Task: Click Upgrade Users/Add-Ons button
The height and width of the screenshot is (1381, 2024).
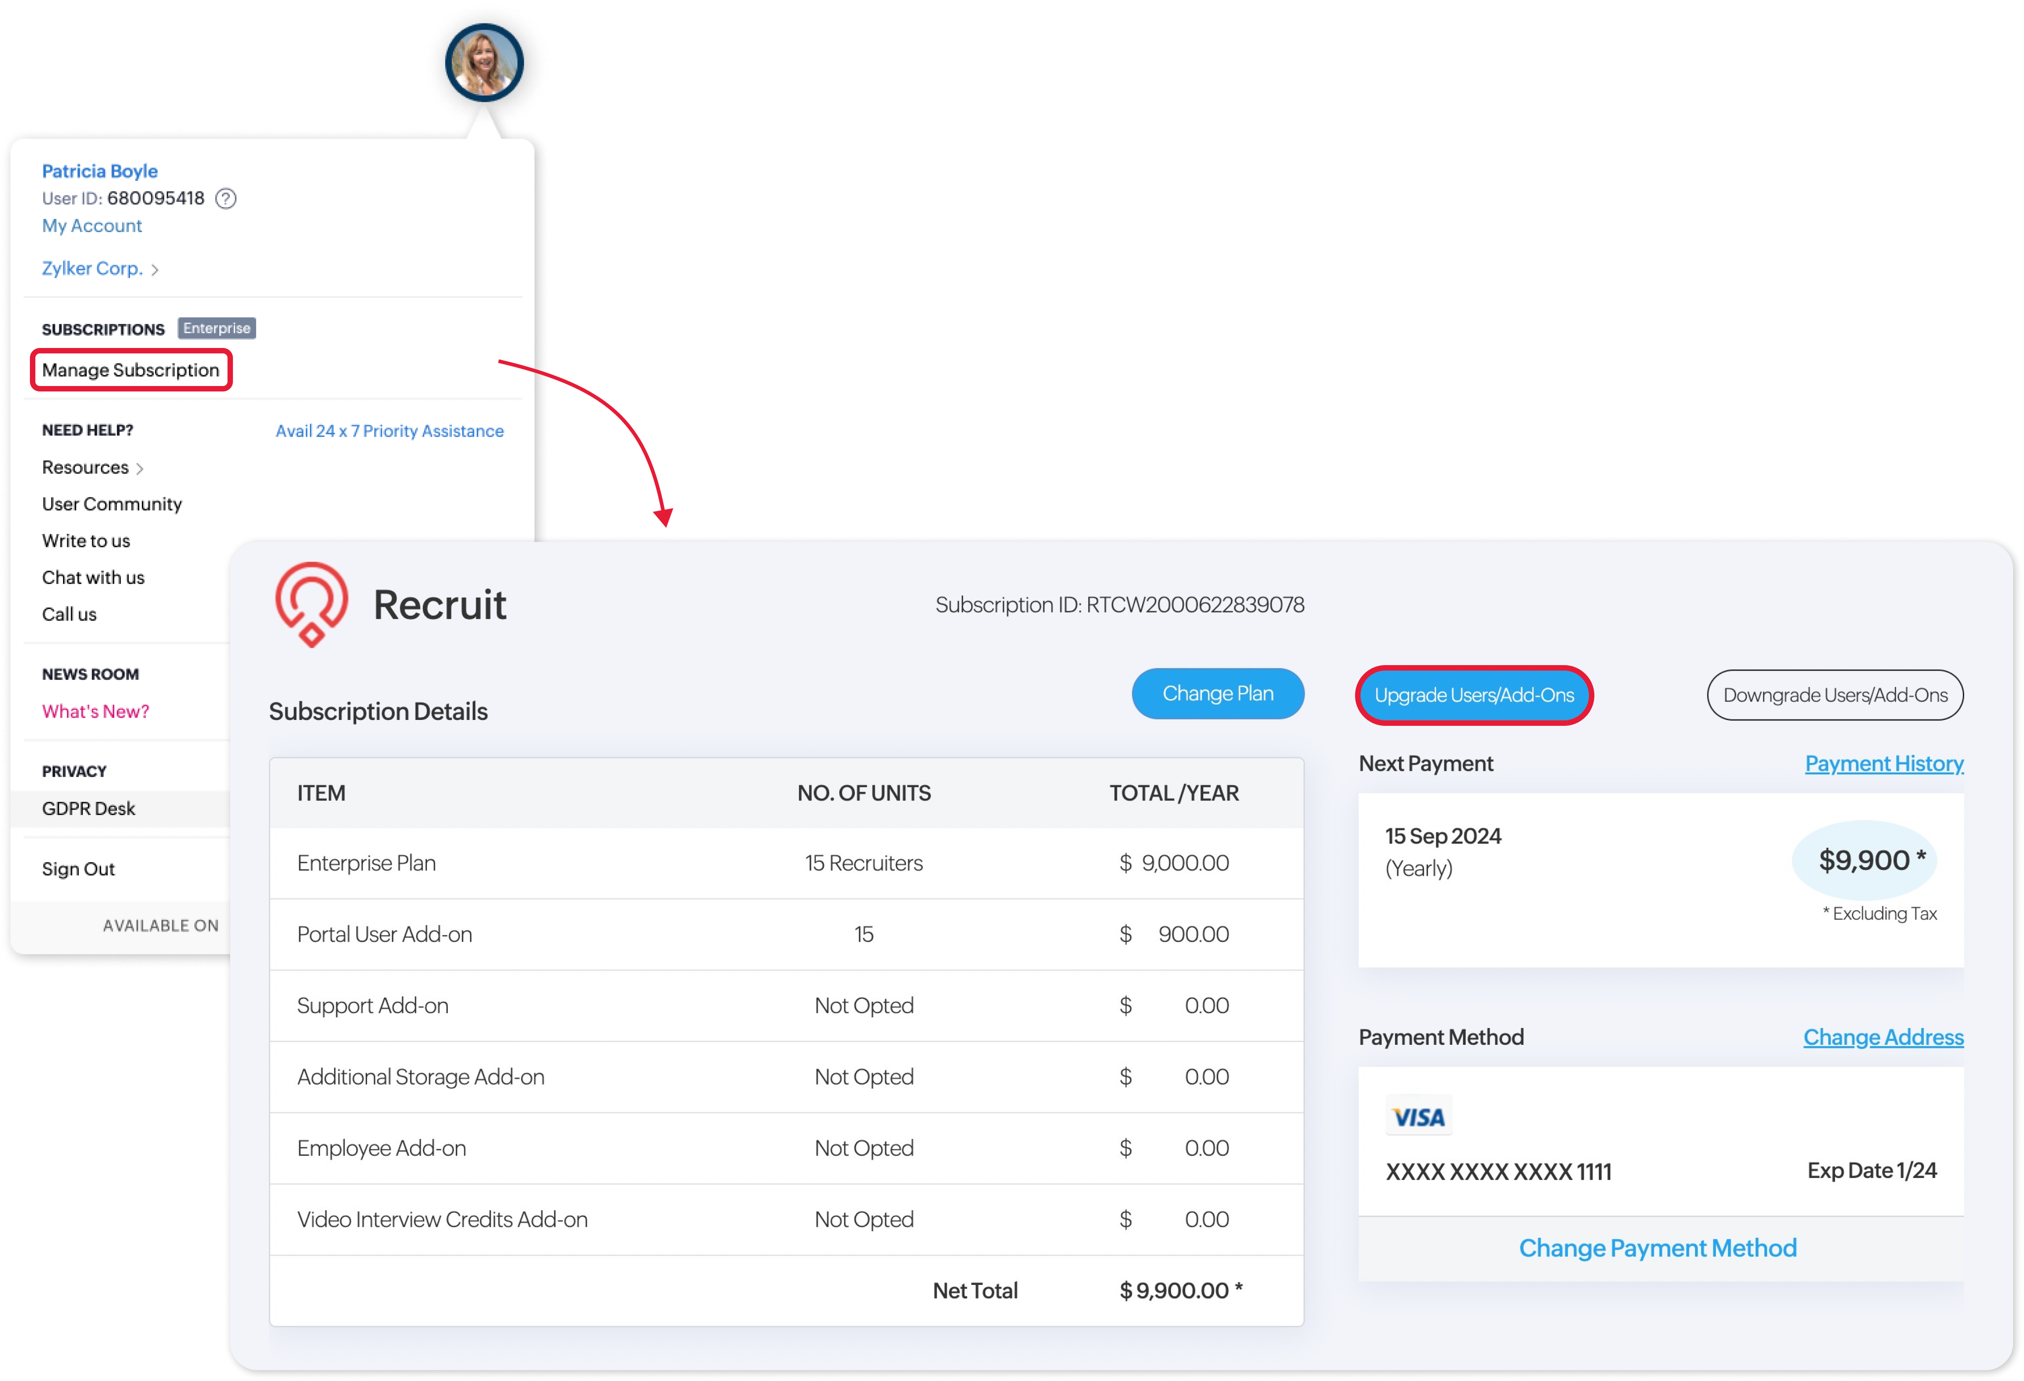Action: coord(1473,695)
